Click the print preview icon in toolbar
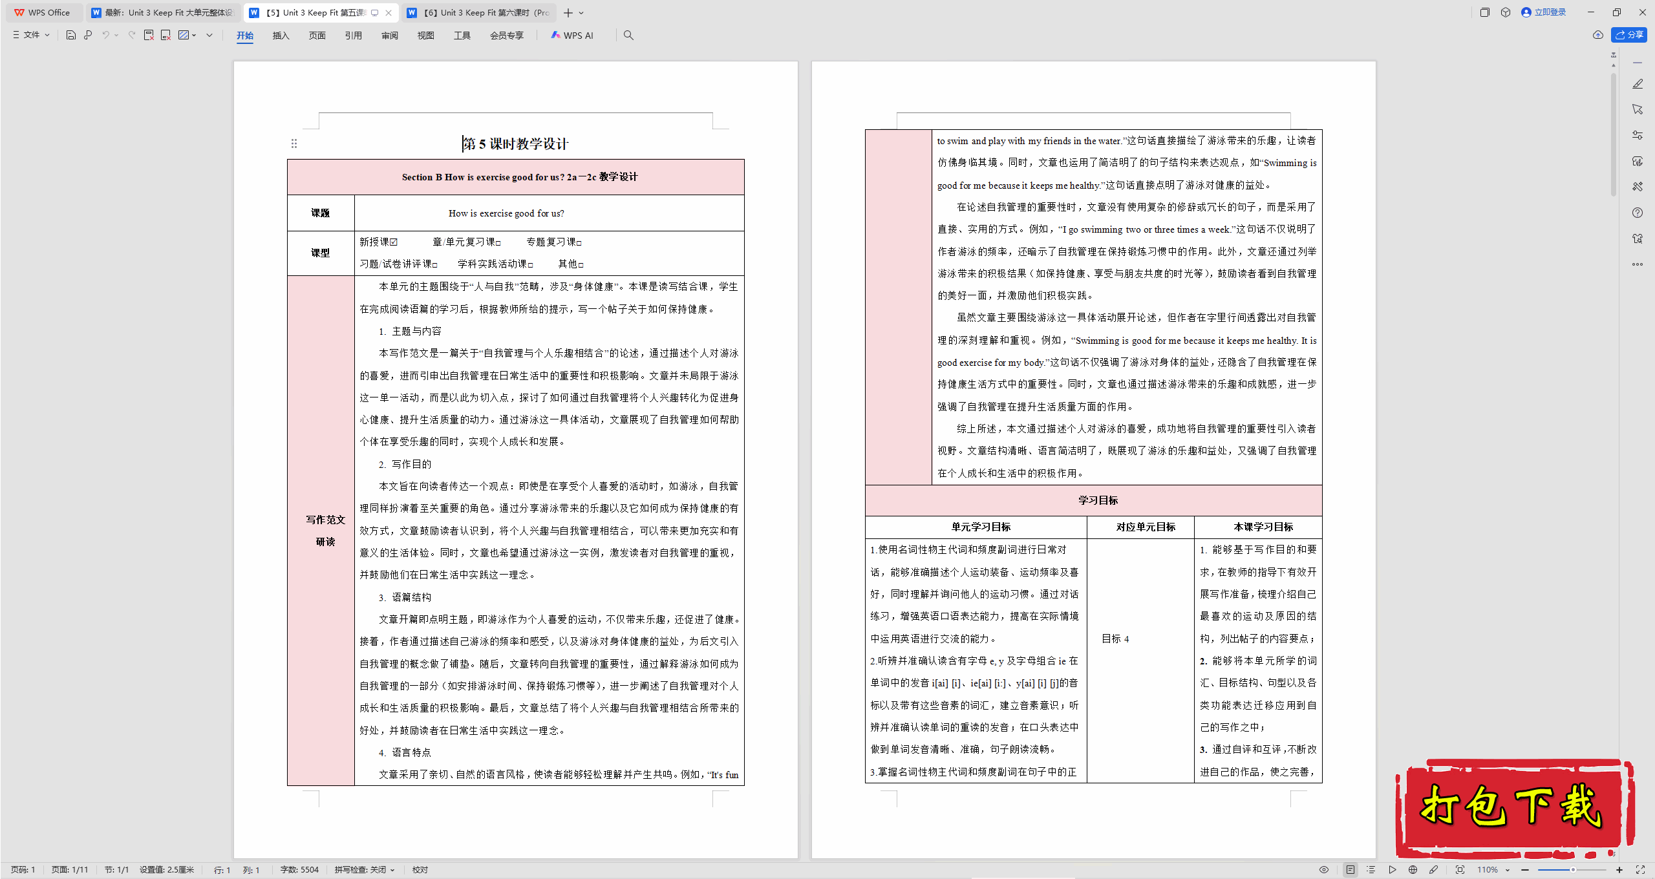The image size is (1655, 879). (x=88, y=35)
